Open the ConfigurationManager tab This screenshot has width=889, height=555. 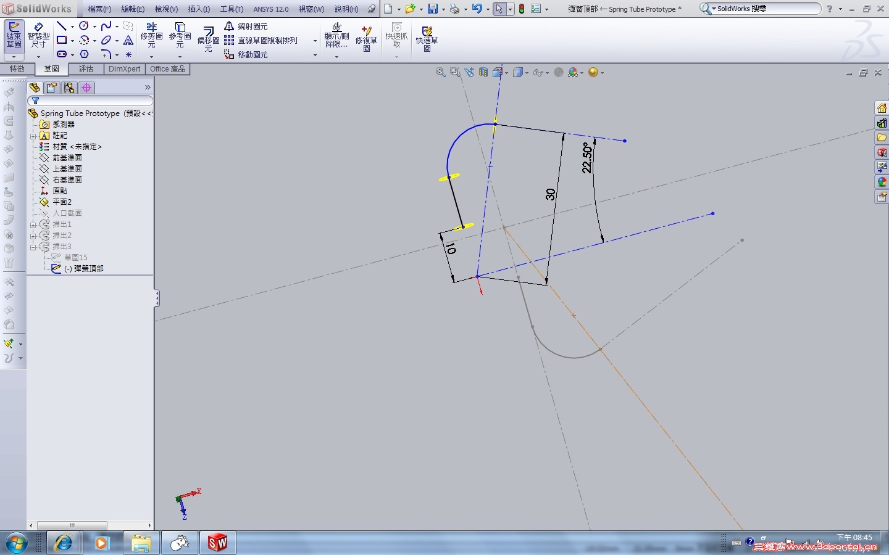69,88
